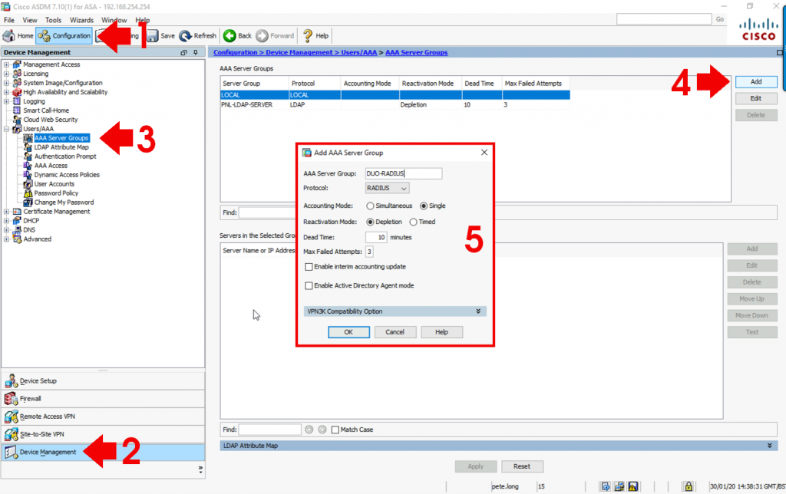Click the Max Failed Attempts field
The height and width of the screenshot is (494, 786).
click(369, 252)
